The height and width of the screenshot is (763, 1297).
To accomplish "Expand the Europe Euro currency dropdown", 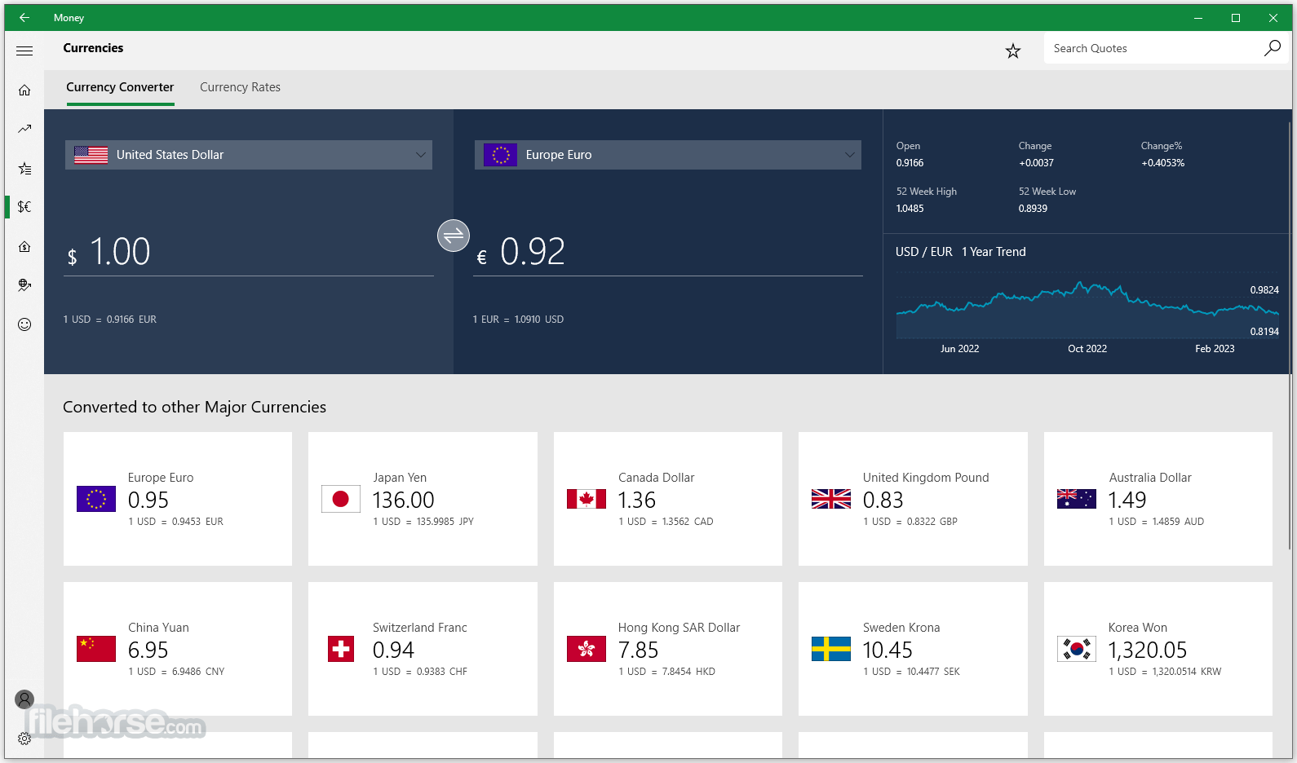I will 668,155.
